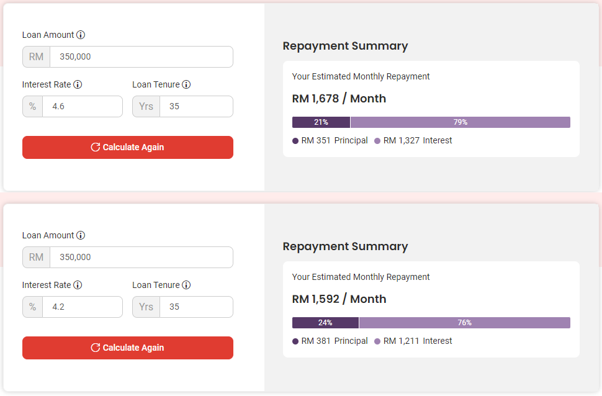602x396 pixels.
Task: Click the RM 1,678 / Month repayment amount
Action: [339, 99]
